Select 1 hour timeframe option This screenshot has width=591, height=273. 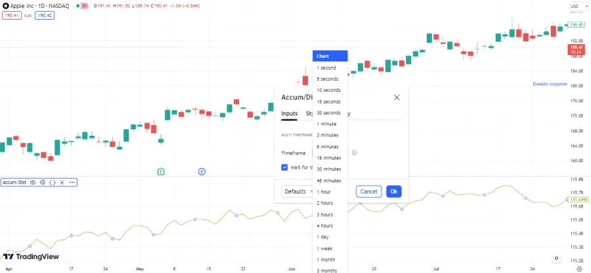click(330, 192)
